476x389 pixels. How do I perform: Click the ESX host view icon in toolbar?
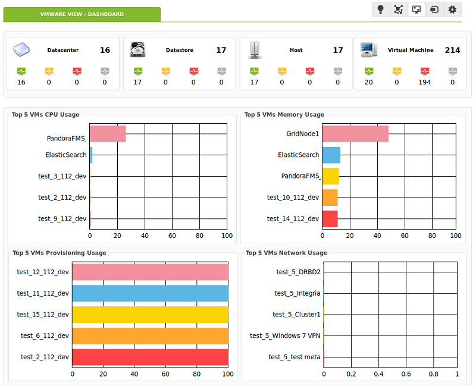434,10
